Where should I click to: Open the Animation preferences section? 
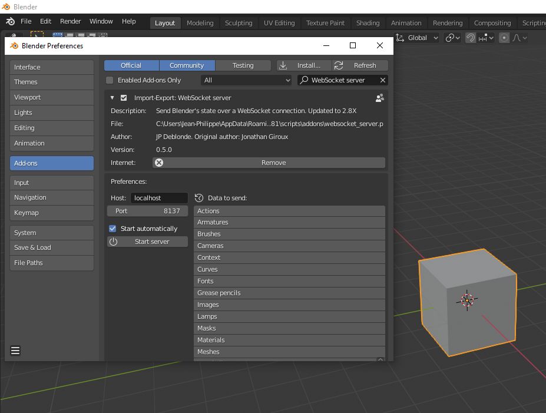click(x=52, y=143)
